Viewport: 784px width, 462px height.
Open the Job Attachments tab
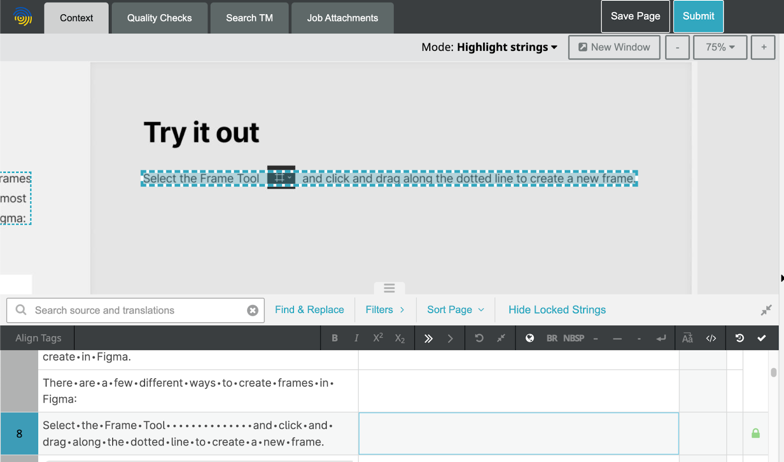[x=343, y=18]
